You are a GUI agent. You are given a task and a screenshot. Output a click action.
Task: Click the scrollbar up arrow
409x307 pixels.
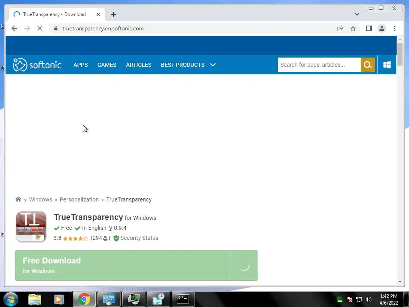(400, 40)
